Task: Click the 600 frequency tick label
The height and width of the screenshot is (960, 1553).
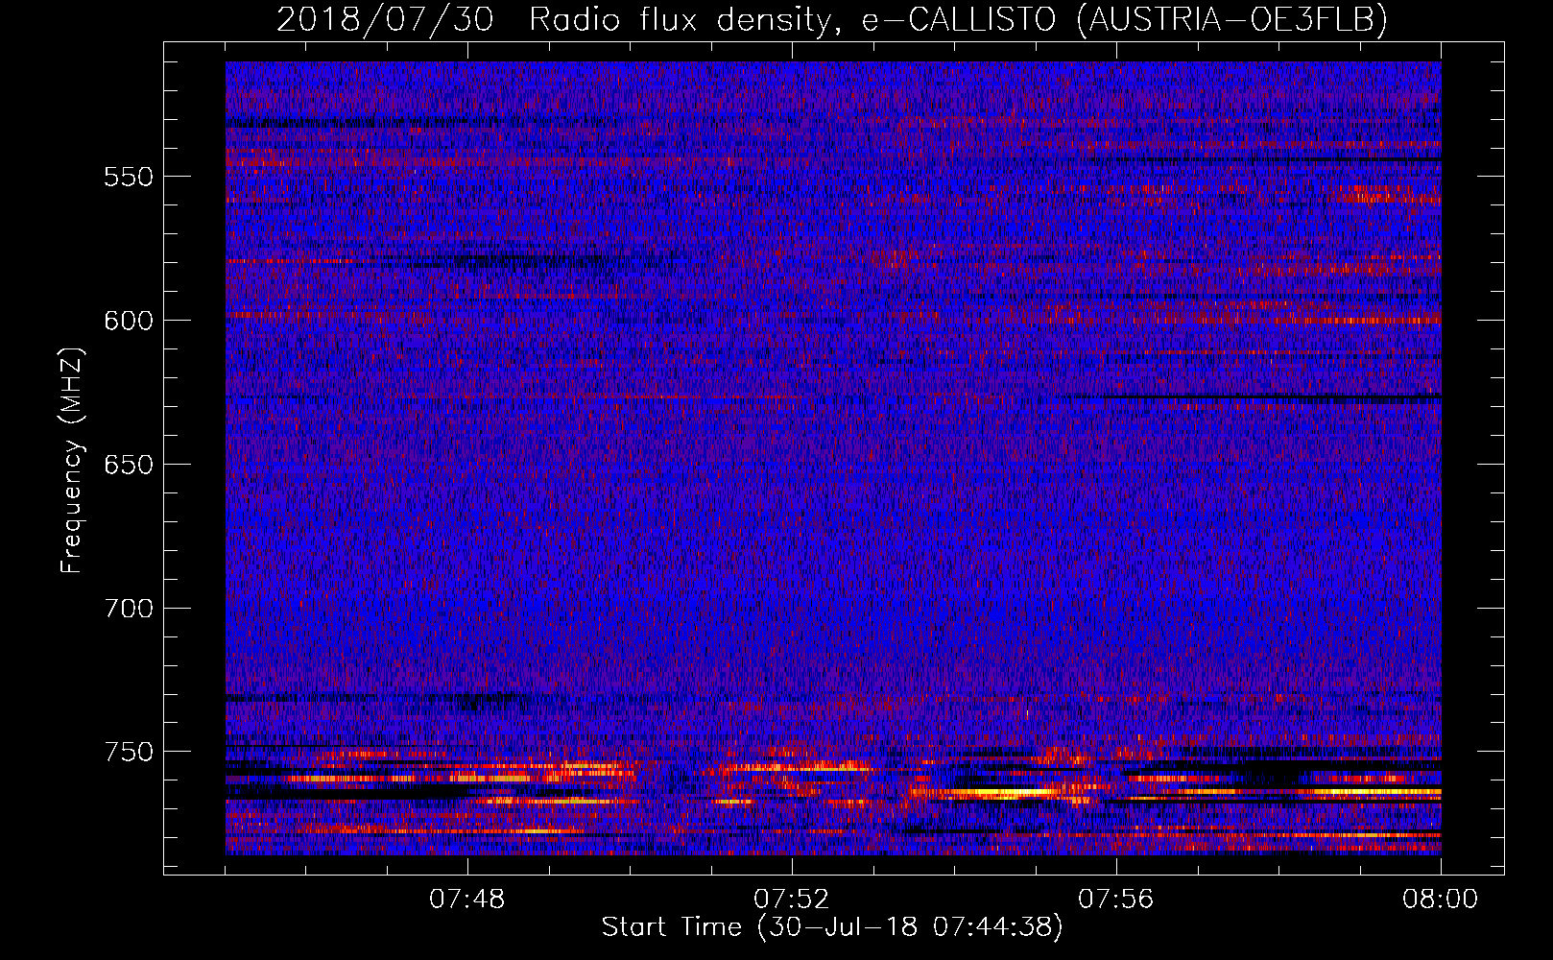Action: tap(129, 321)
